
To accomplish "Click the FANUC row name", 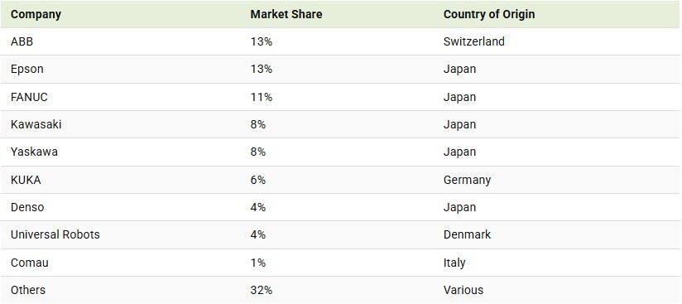I will (29, 97).
